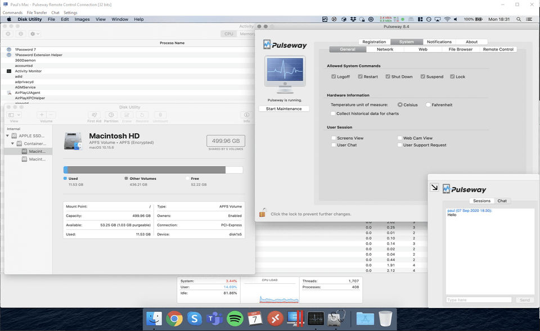Open Finder from the Dock

[154, 319]
